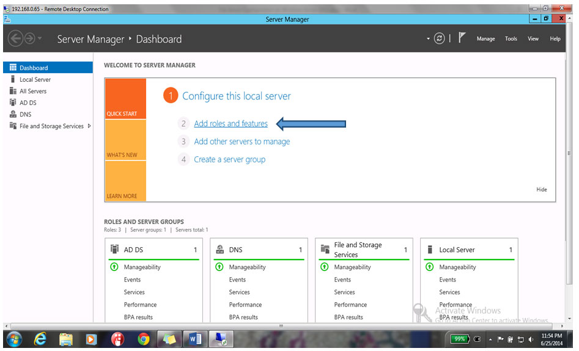Image resolution: width=579 pixels, height=351 pixels.
Task: Click the horizontal scrollbar at the bottom
Action: [x=281, y=326]
